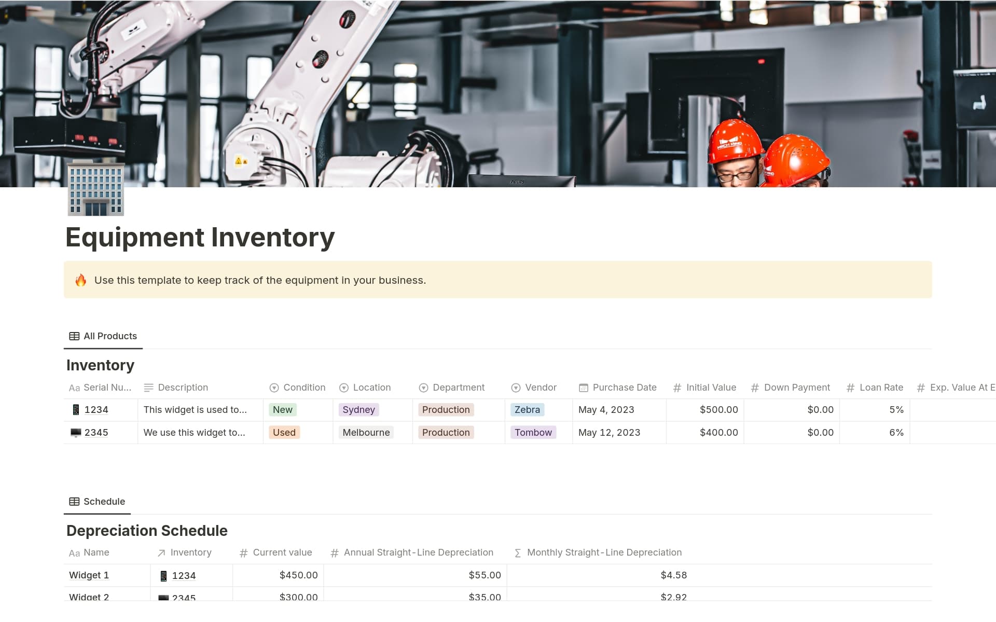996x622 pixels.
Task: Click table icon on All Products tab
Action: coord(74,336)
